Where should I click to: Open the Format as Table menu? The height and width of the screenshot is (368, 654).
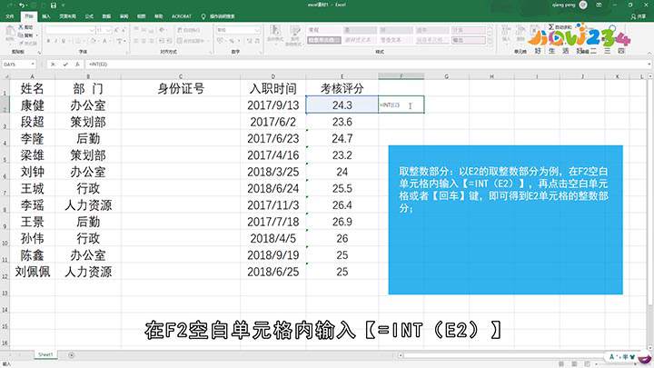295,35
